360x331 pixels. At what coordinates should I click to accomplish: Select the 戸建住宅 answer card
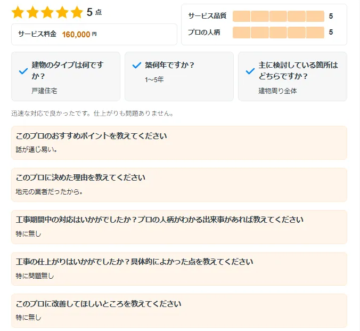pyautogui.click(x=66, y=76)
